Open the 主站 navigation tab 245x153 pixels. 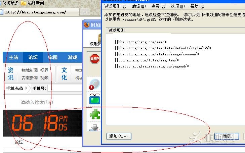point(13,57)
